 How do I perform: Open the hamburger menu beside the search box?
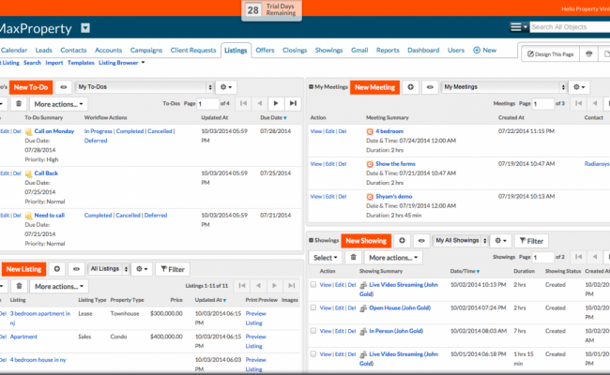click(519, 27)
